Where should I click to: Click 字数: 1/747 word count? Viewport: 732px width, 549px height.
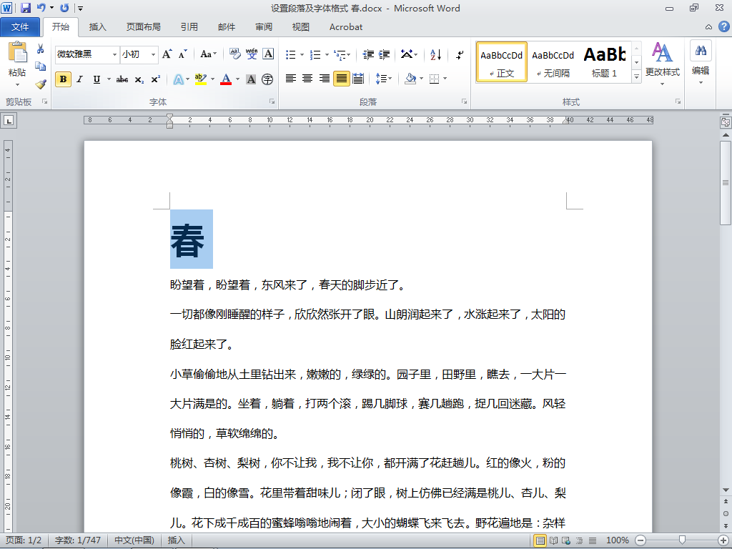(78, 540)
